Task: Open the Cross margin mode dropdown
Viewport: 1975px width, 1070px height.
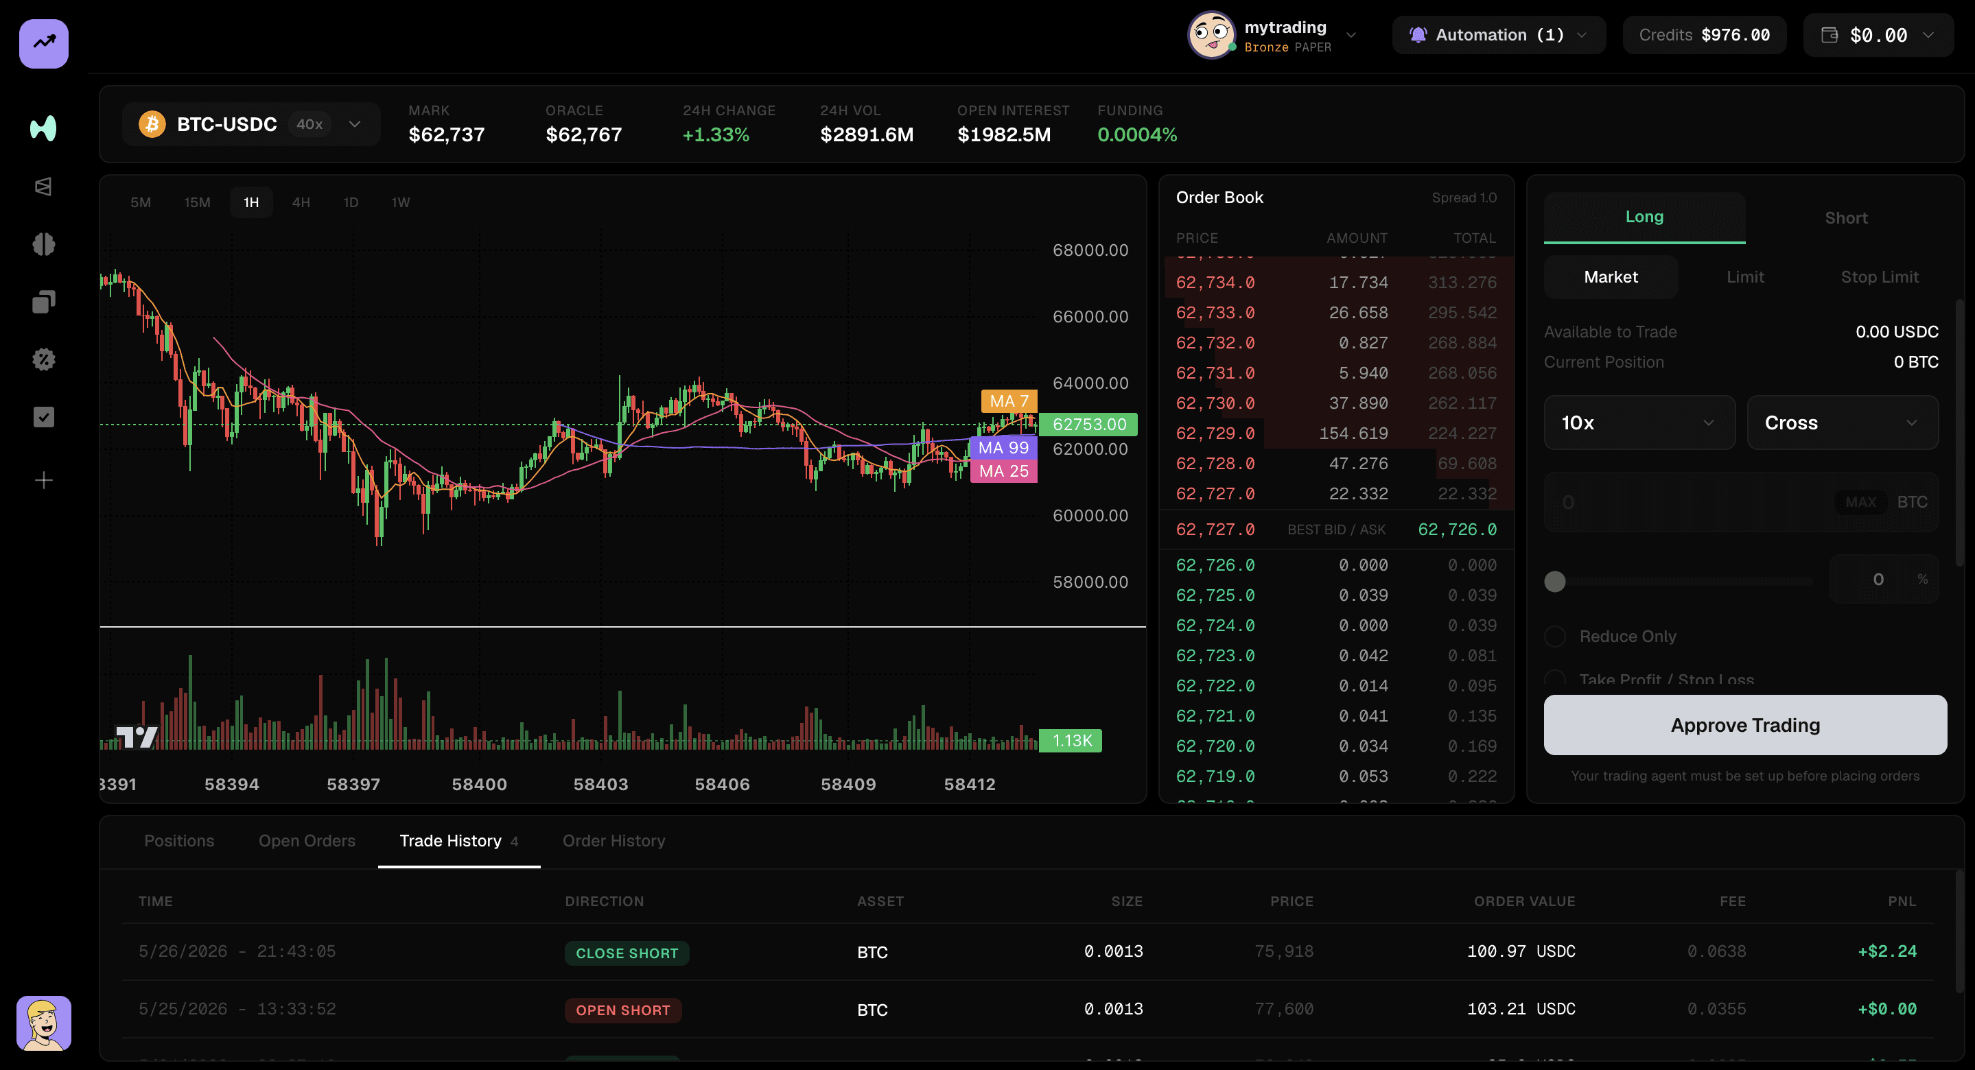Action: tap(1843, 423)
